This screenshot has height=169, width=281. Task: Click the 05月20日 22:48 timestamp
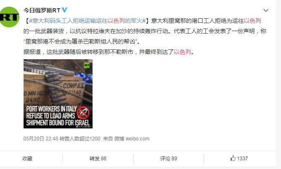click(40, 139)
